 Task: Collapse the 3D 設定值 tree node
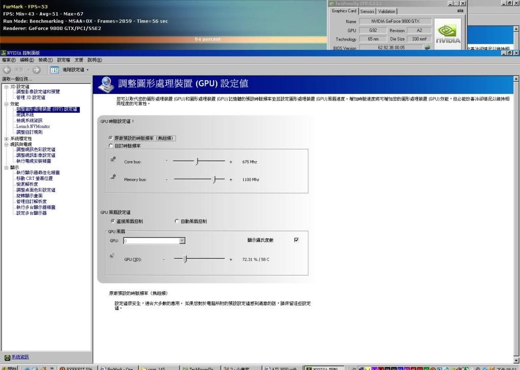[6, 86]
